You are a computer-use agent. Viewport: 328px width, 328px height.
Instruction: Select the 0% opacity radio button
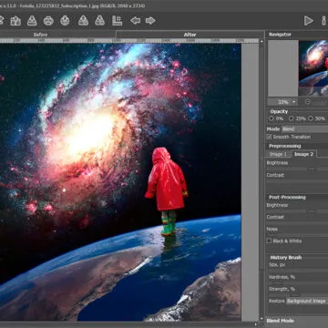272,118
